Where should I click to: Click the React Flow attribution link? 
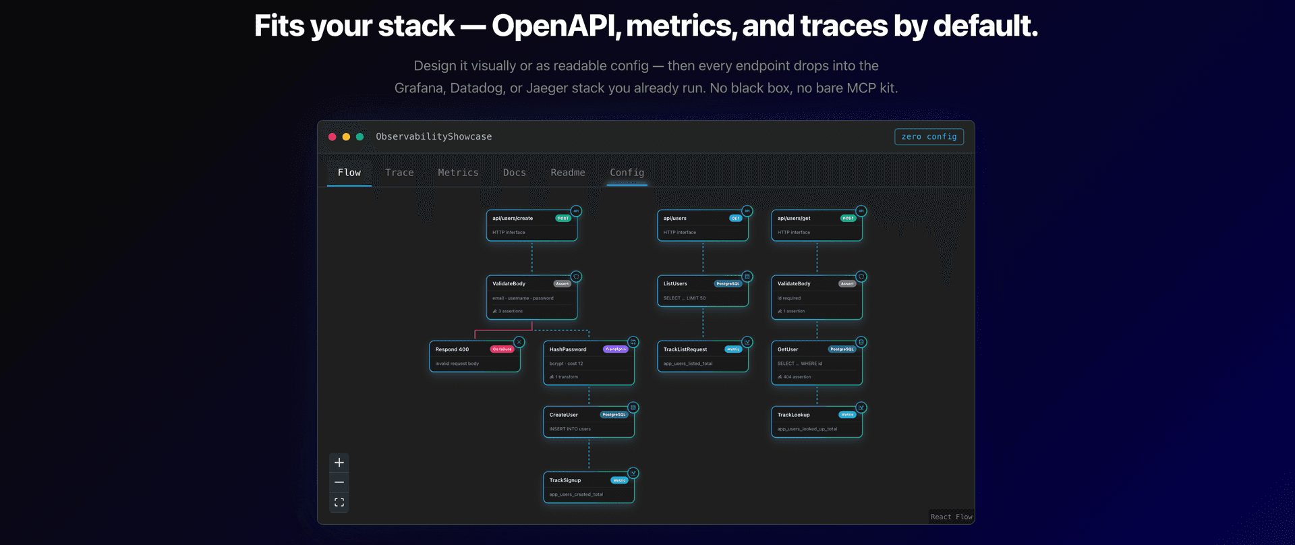tap(951, 517)
